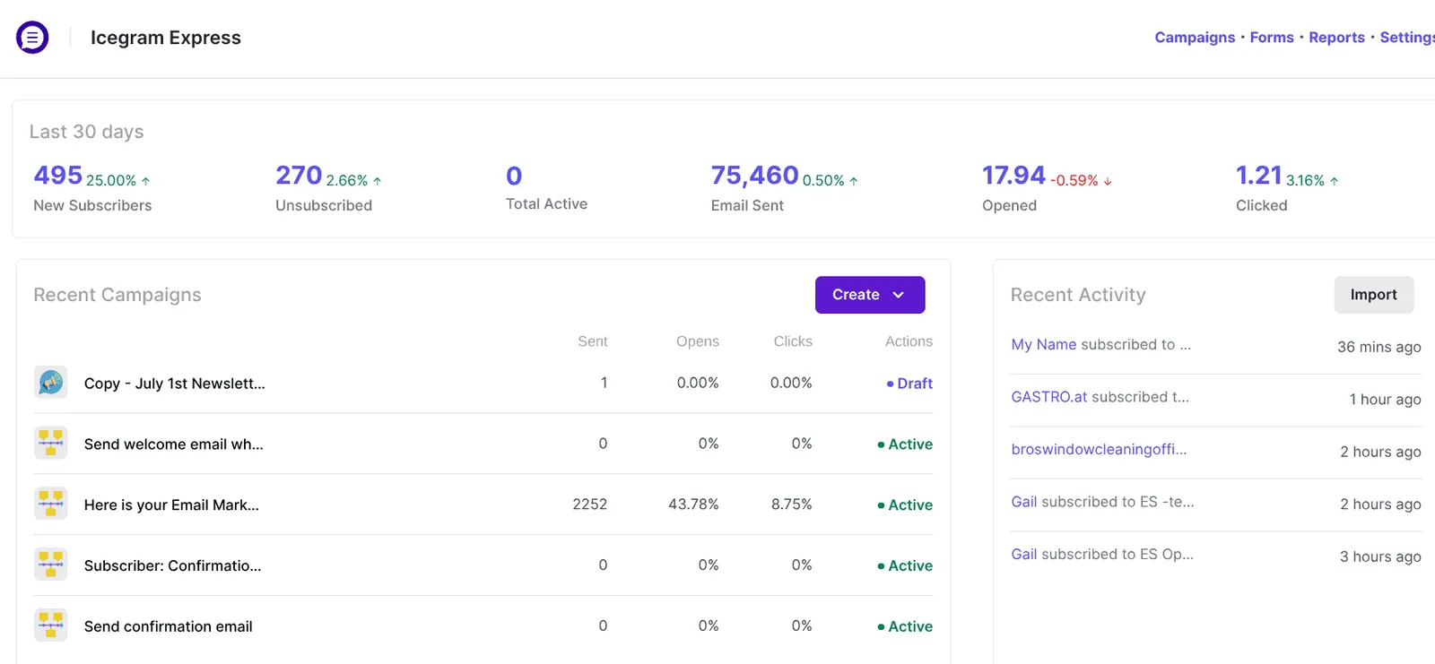The height and width of the screenshot is (664, 1435).
Task: Click the 270 Unsubscribed value
Action: coord(299,176)
